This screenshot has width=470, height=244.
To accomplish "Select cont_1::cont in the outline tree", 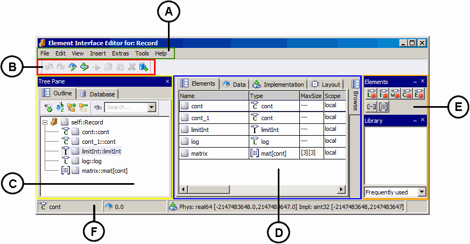I will point(99,142).
